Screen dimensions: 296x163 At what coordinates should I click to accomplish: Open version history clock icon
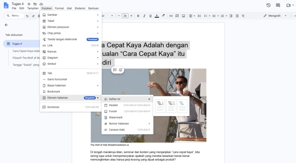tap(268, 5)
